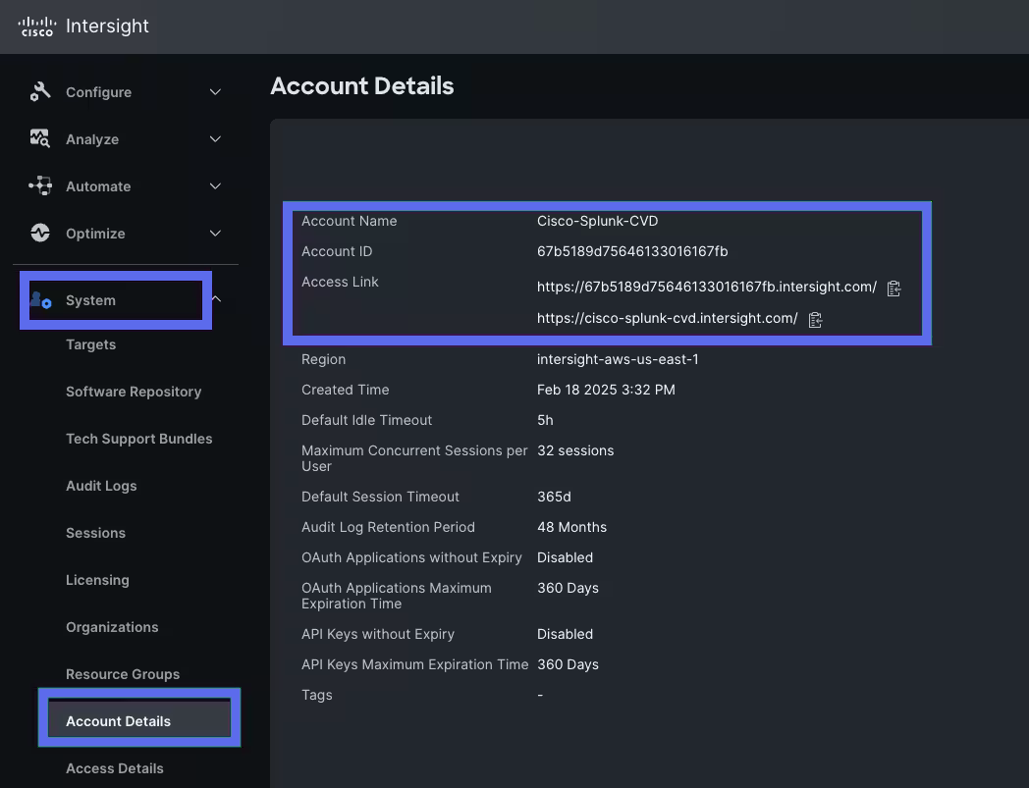Copy the cisco-splunk-cvd access link
The height and width of the screenshot is (788, 1029).
[815, 319]
